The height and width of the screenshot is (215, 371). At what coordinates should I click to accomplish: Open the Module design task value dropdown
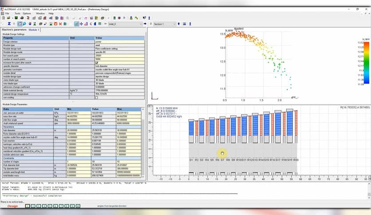[x=119, y=49]
